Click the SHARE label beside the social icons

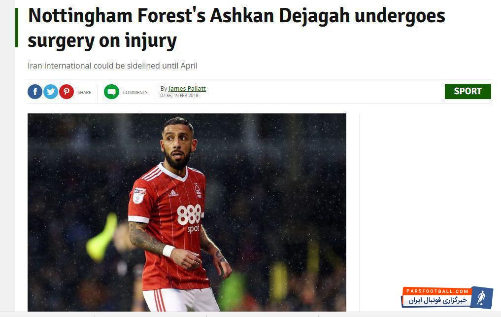pyautogui.click(x=84, y=93)
